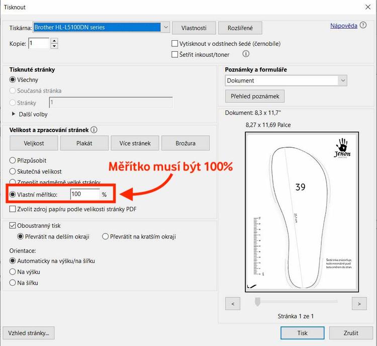Expand the Další volby section
The height and width of the screenshot is (346, 377).
point(14,114)
